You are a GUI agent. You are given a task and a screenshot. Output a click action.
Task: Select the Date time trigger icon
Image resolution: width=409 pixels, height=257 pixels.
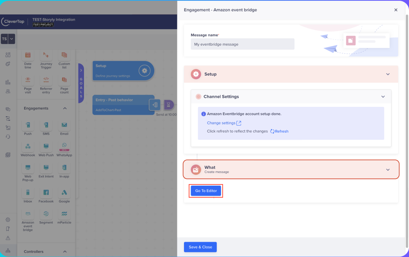28,55
